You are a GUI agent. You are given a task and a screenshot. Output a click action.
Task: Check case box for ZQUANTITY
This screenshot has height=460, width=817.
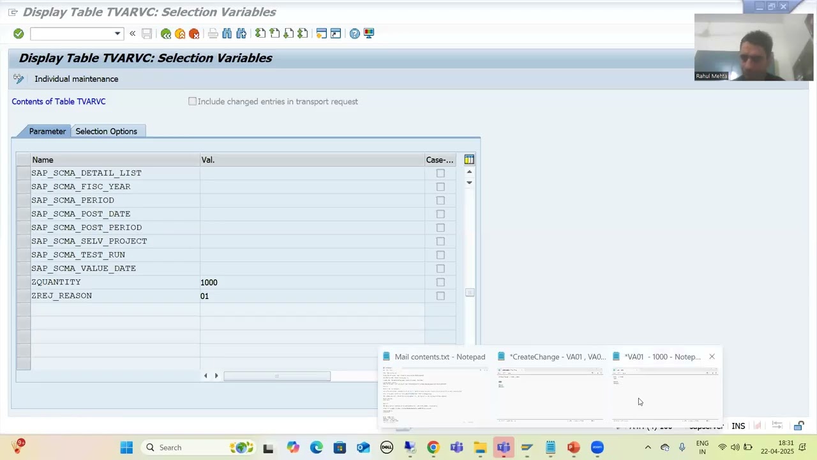(x=440, y=282)
